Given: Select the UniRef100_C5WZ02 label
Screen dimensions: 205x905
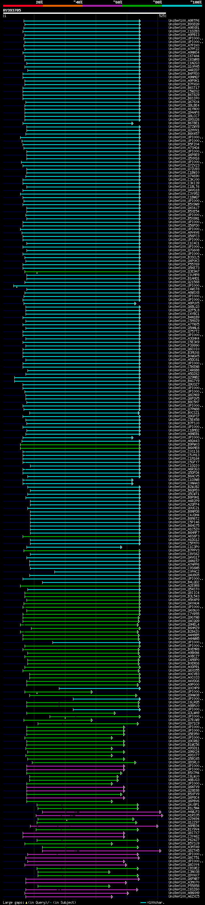Looking at the screenshot, I should click(x=184, y=91).
